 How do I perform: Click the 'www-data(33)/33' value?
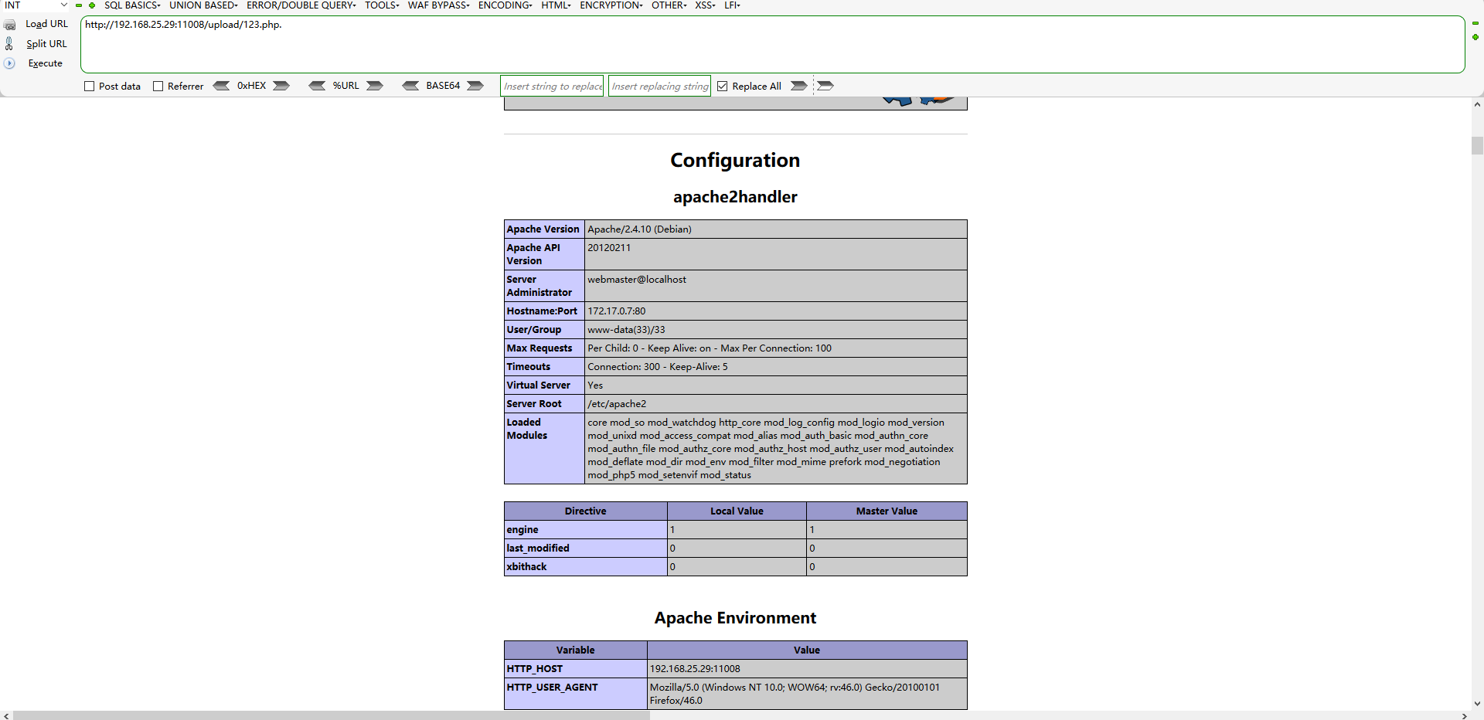[x=626, y=330]
